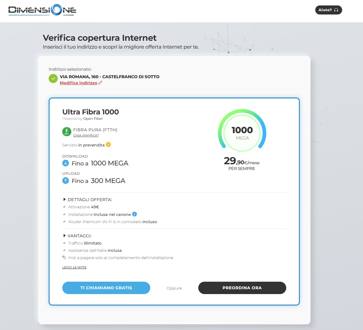The image size is (363, 330).
Task: Click 'Traffico illimitato' line
Action: (85, 243)
